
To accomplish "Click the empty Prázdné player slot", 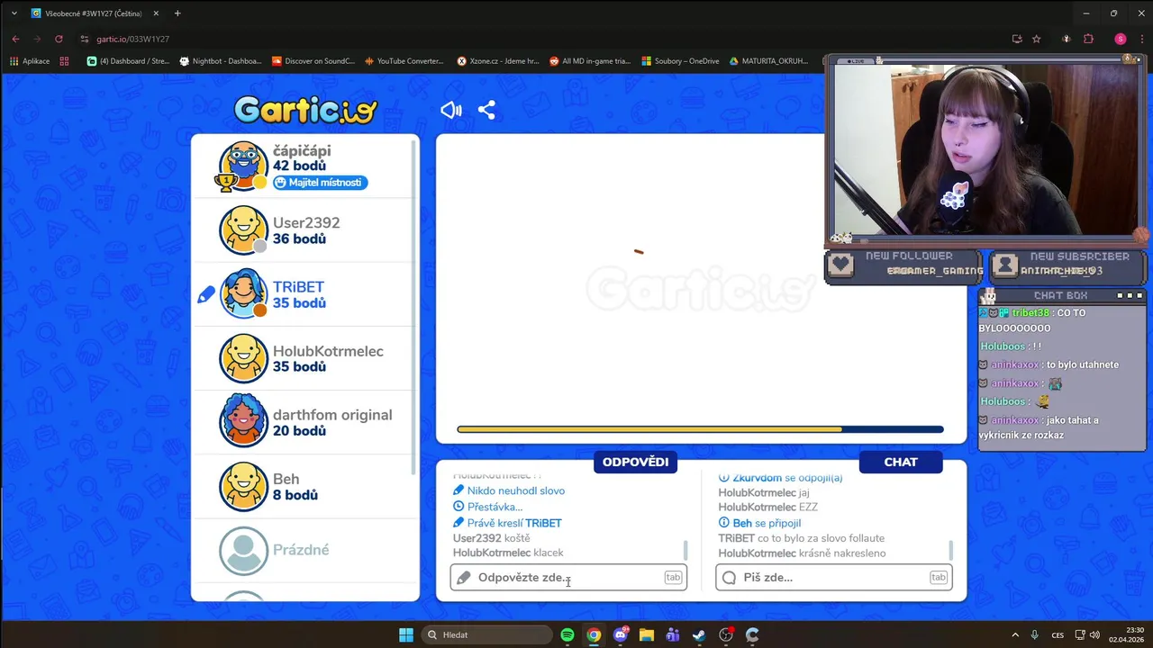I will pyautogui.click(x=304, y=550).
